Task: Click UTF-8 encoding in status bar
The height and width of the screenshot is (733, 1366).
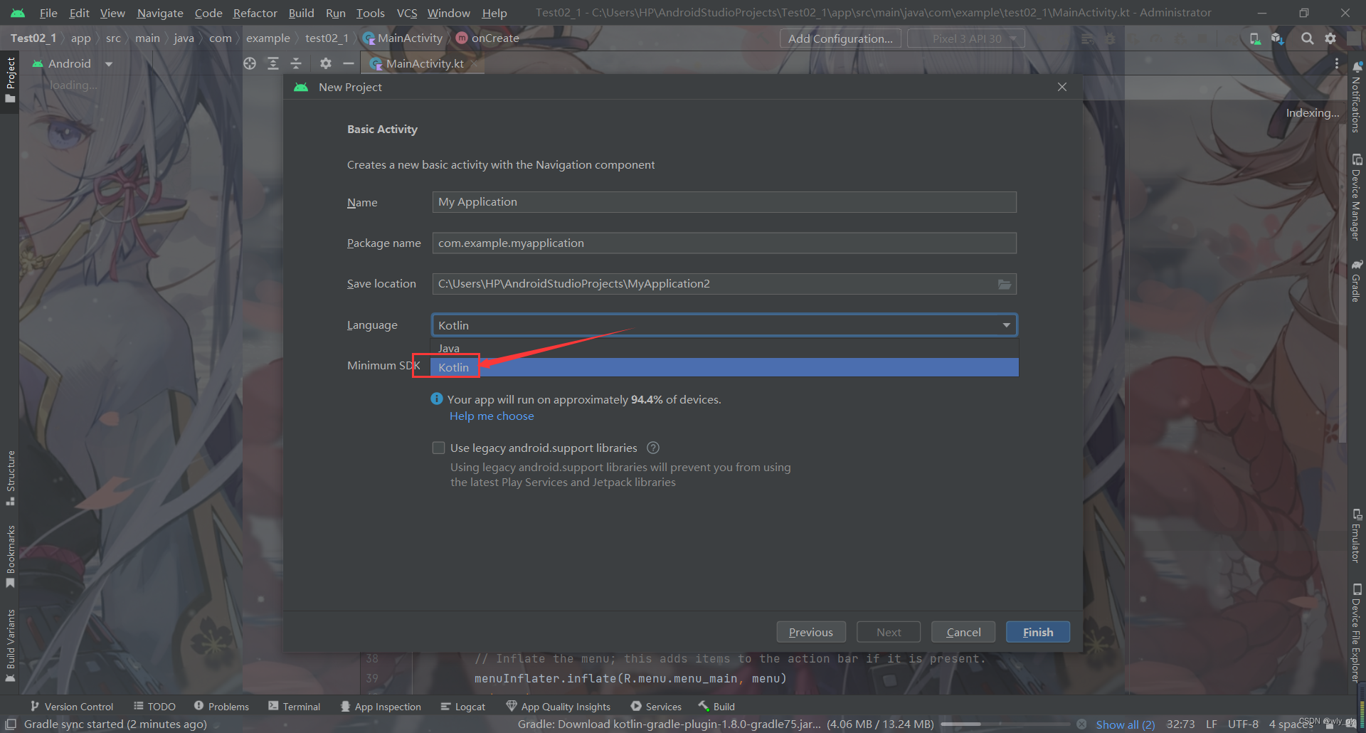Action: pyautogui.click(x=1243, y=724)
